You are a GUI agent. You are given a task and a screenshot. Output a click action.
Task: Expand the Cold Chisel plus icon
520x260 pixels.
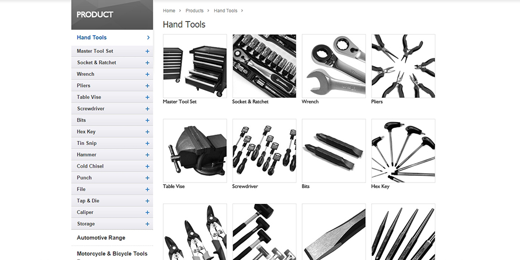(147, 166)
